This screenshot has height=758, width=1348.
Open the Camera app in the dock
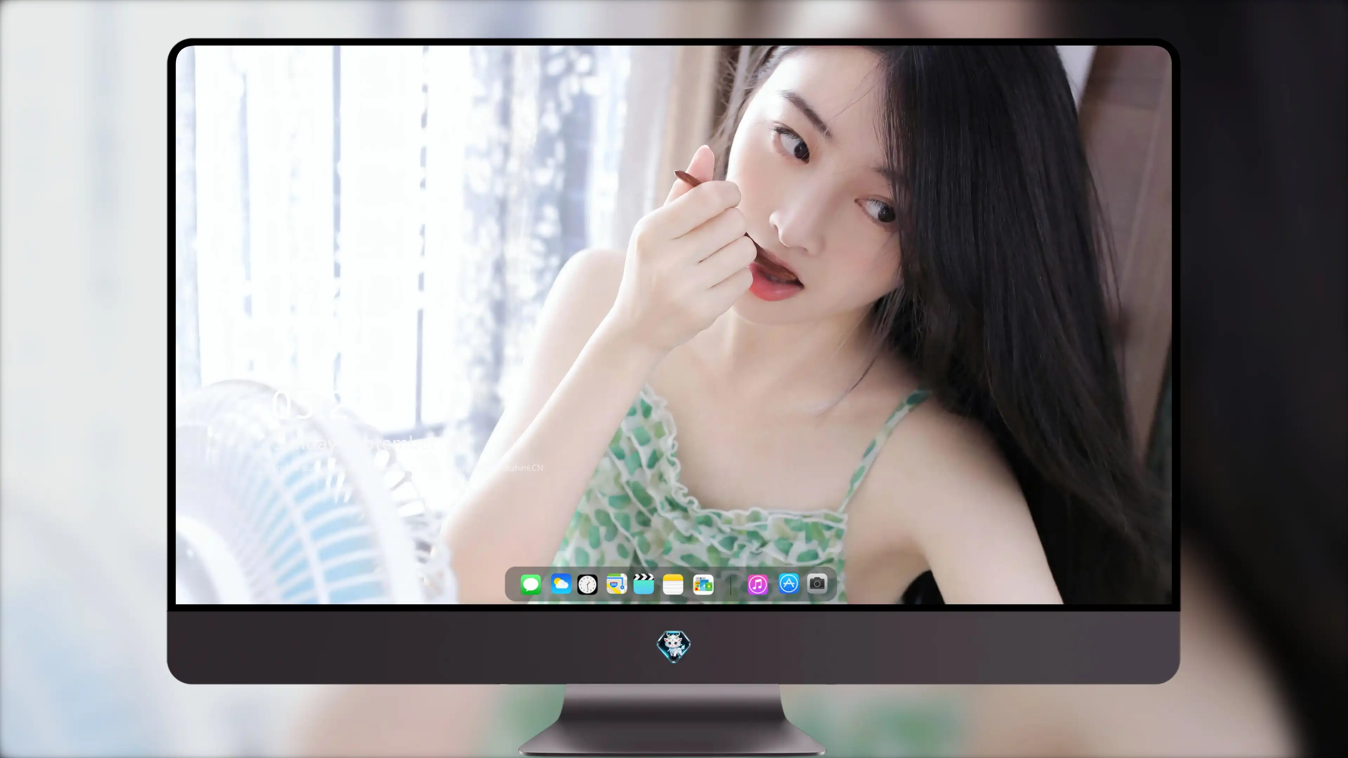[817, 583]
